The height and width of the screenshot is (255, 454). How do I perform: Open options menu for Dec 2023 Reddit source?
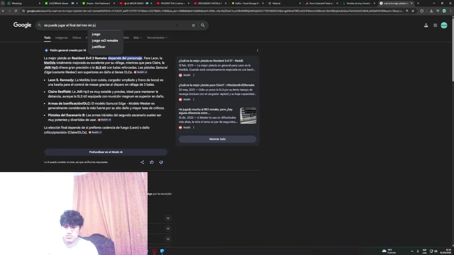coord(193,127)
